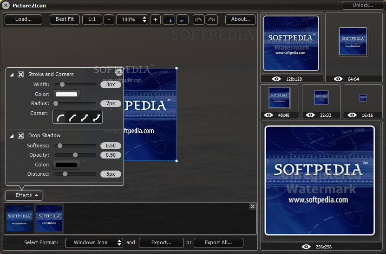Click the Load... button

(23, 19)
